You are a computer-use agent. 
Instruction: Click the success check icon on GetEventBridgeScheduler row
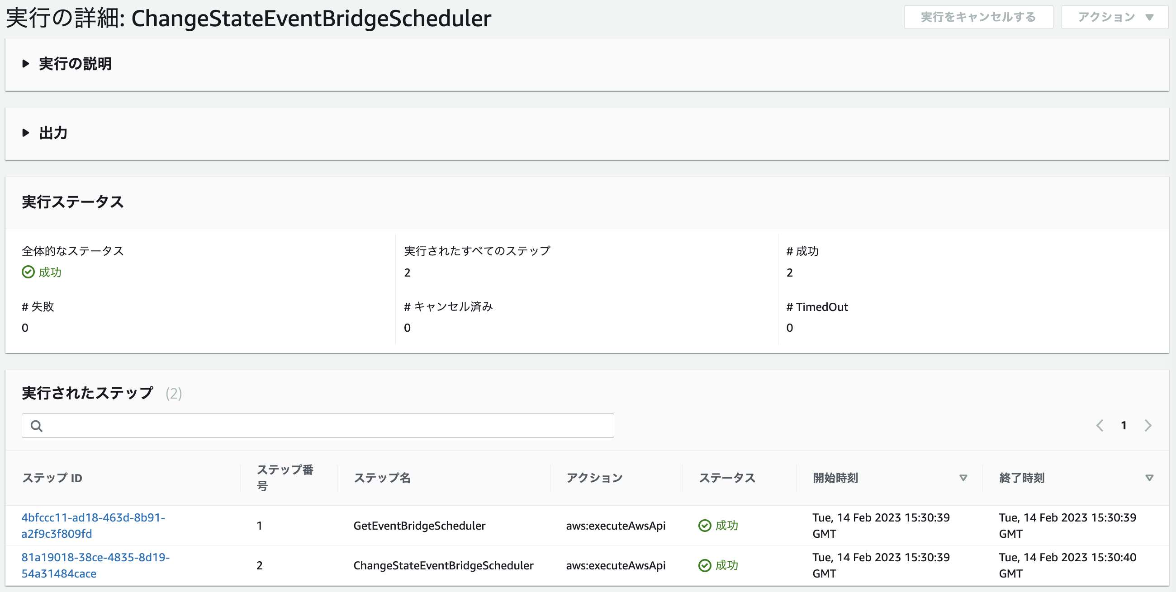[704, 526]
